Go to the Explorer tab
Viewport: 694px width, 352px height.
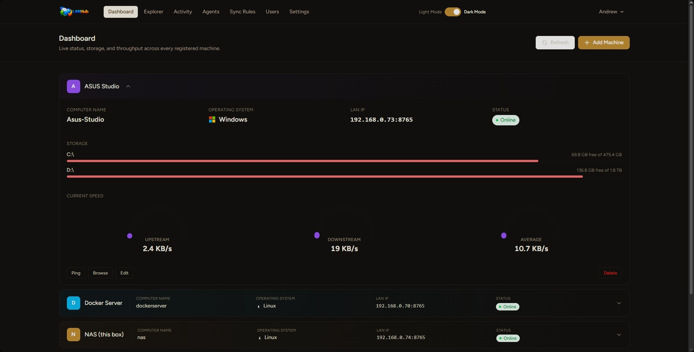pyautogui.click(x=154, y=12)
